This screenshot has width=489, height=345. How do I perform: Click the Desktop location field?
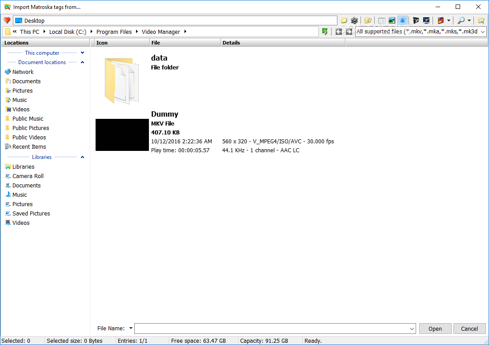pyautogui.click(x=175, y=20)
